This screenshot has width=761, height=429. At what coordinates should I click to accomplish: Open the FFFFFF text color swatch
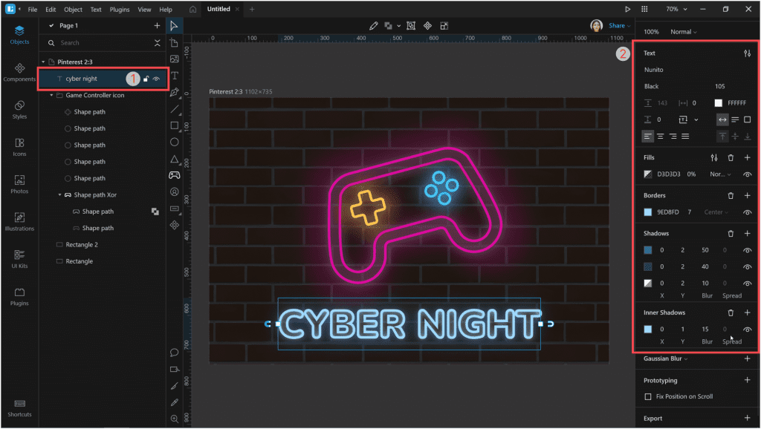pos(719,102)
